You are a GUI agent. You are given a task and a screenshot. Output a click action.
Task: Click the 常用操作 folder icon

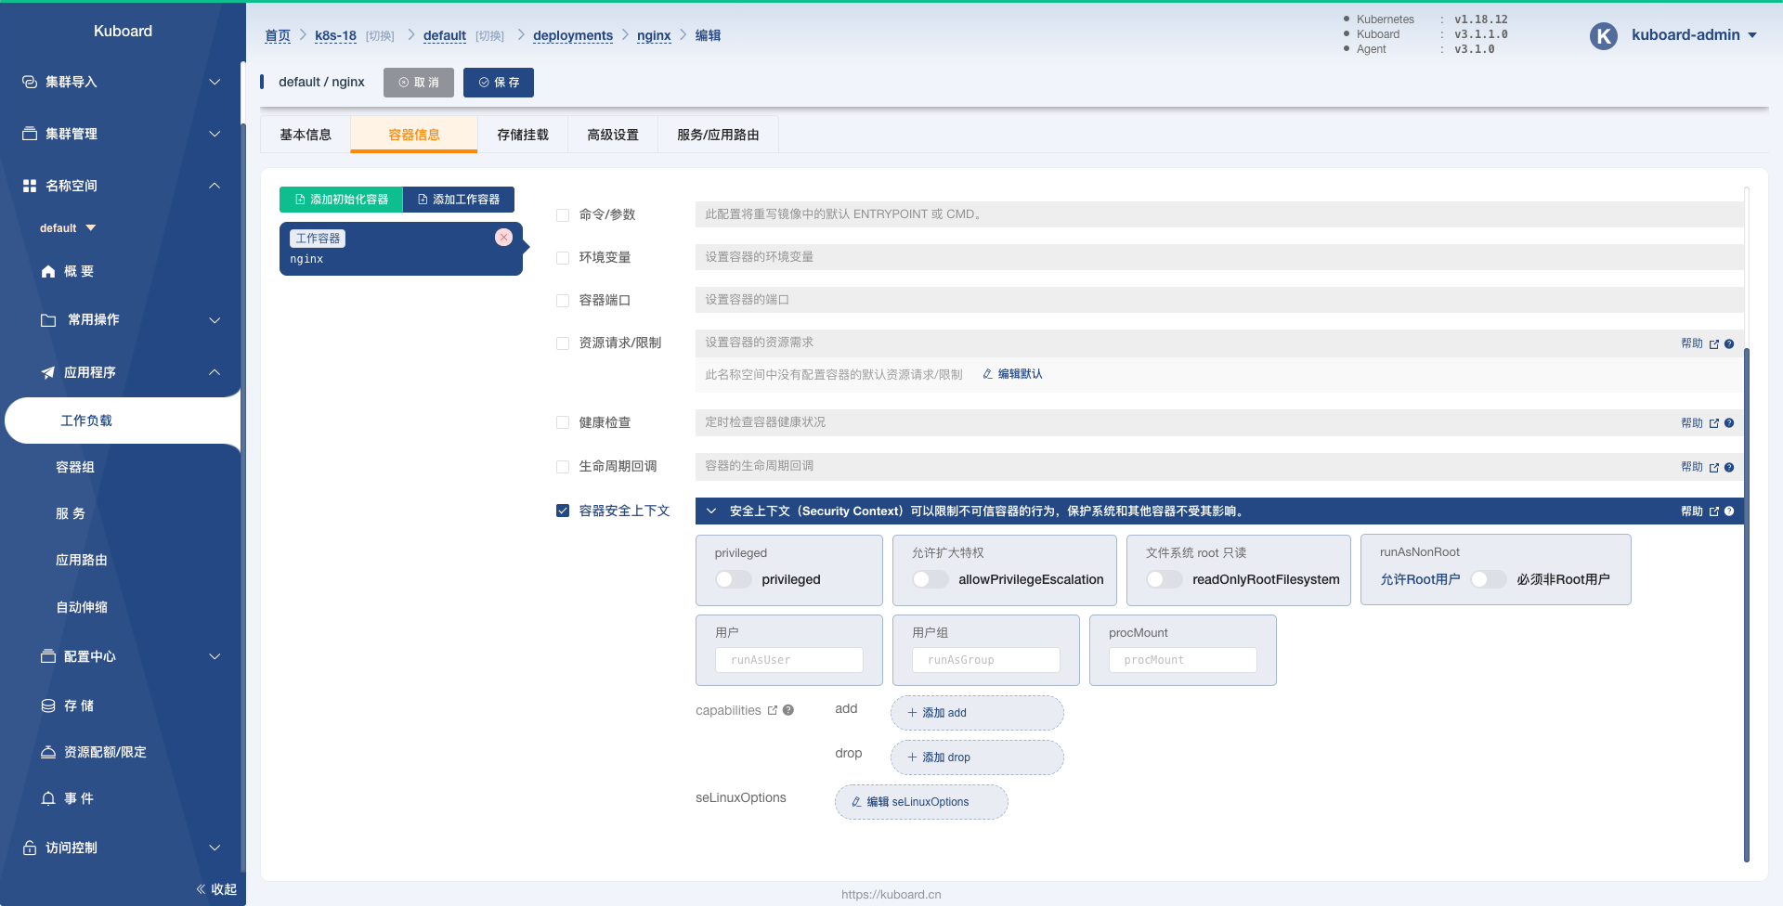[x=48, y=319]
